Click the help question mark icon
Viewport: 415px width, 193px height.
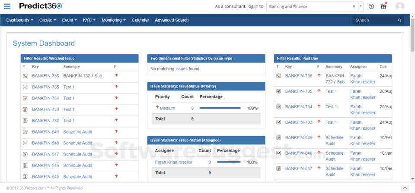click(x=371, y=6)
